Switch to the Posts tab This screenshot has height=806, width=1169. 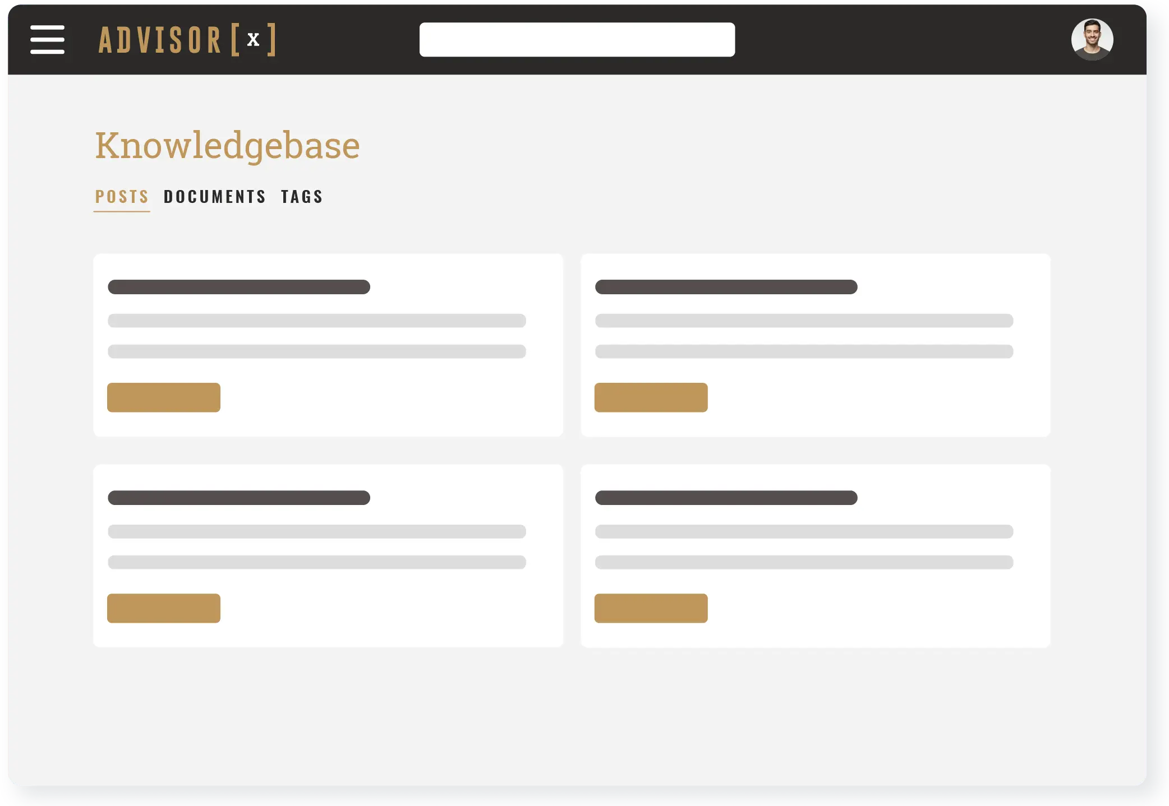(x=122, y=197)
